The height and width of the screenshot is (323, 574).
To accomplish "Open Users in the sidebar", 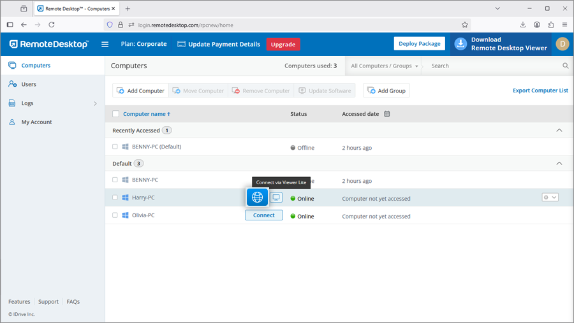I will tap(29, 84).
